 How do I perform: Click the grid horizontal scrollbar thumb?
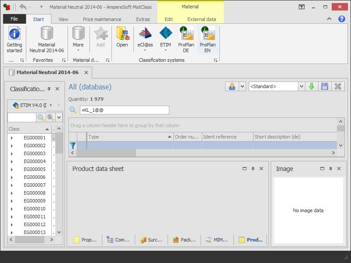pos(106,153)
